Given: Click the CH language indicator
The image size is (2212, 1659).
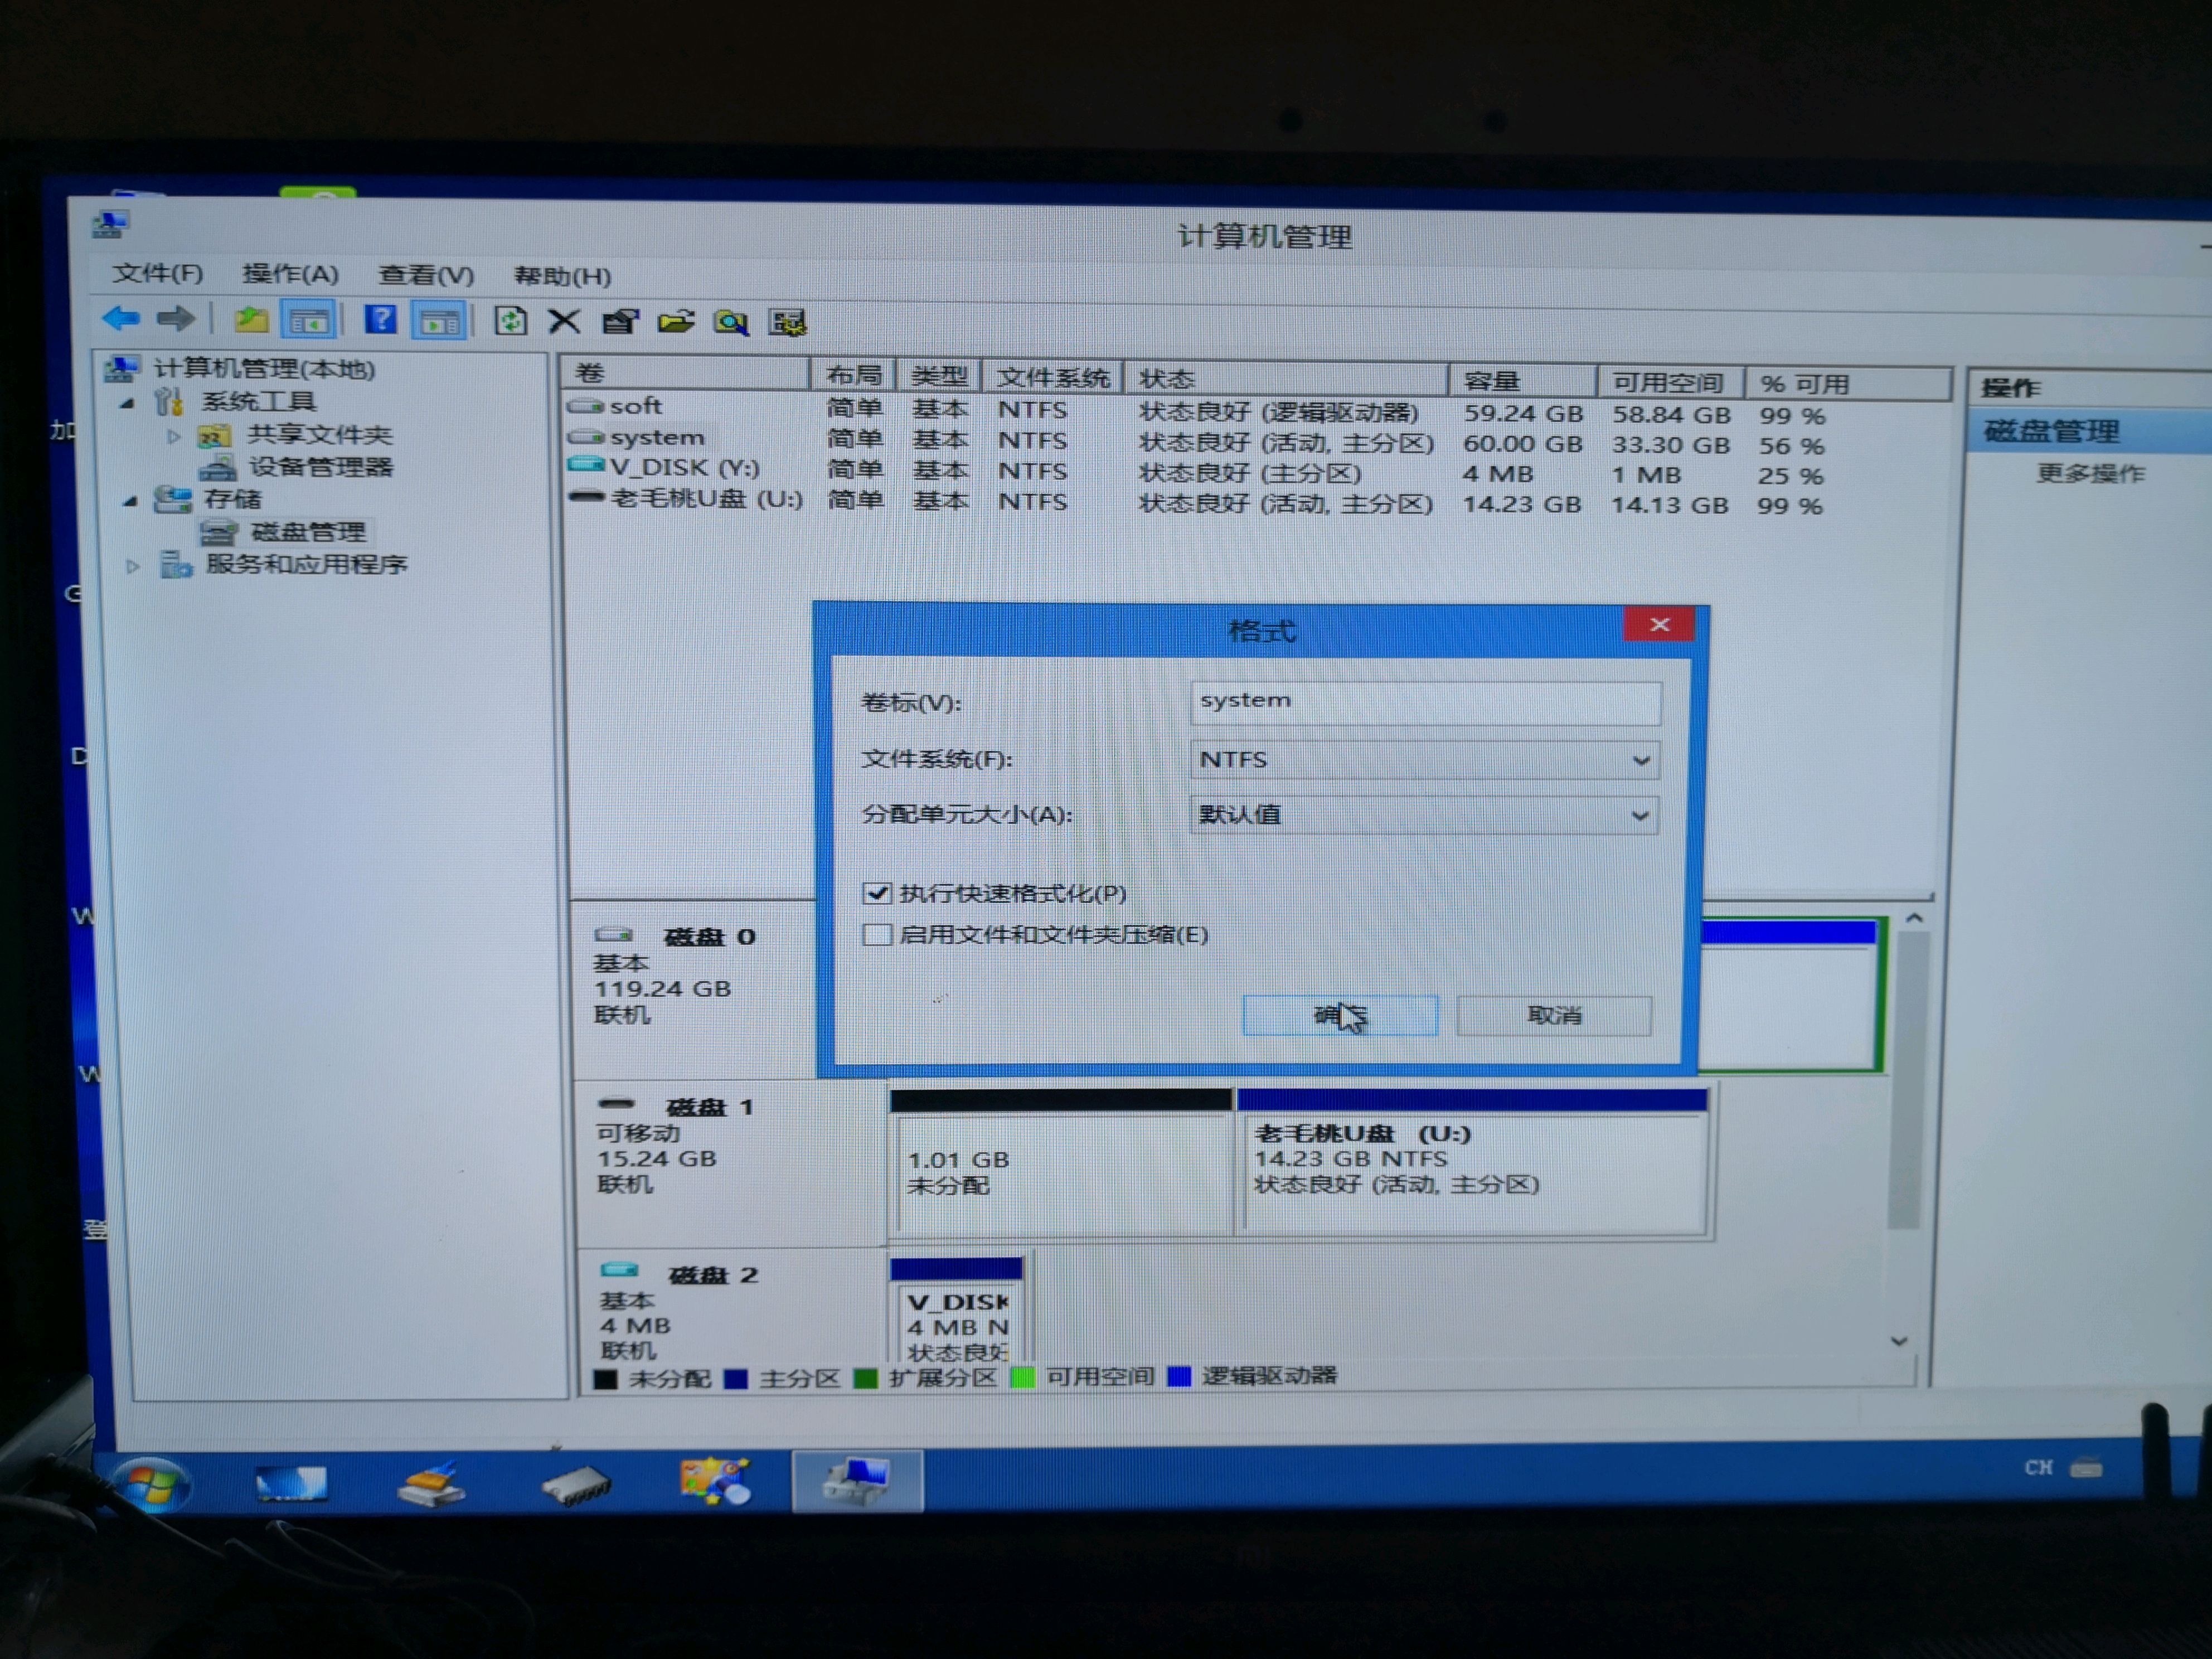Looking at the screenshot, I should pyautogui.click(x=2038, y=1468).
